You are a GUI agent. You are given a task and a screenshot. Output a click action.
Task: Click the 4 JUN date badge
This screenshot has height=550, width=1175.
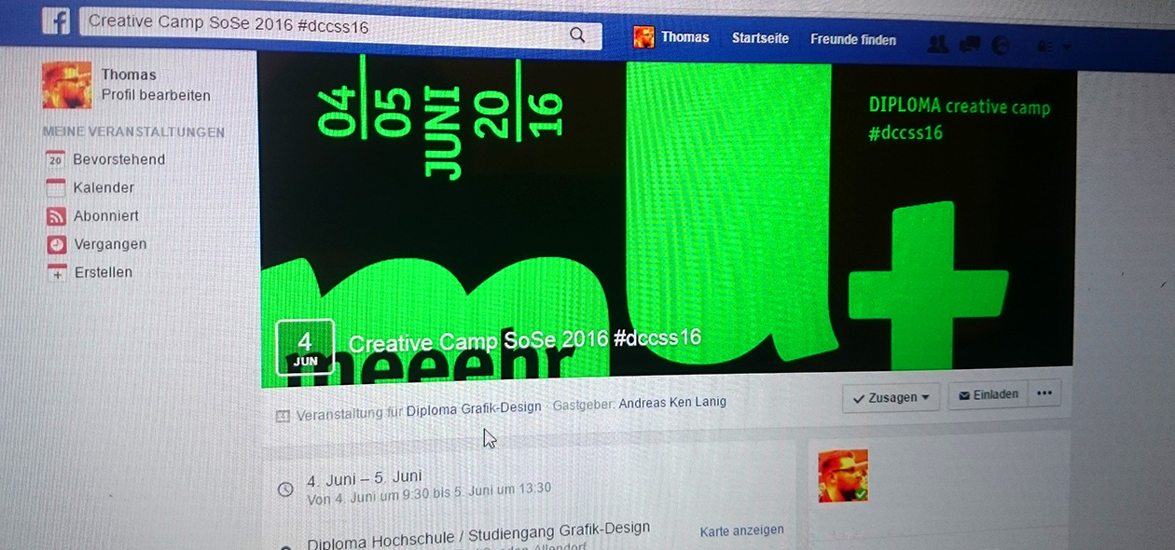point(305,349)
